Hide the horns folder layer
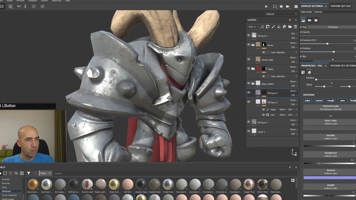Viewport: 356px width, 200px height. pos(249,45)
